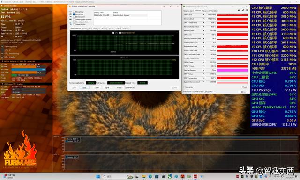Open the Windows Start menu

pyautogui.click(x=98, y=177)
